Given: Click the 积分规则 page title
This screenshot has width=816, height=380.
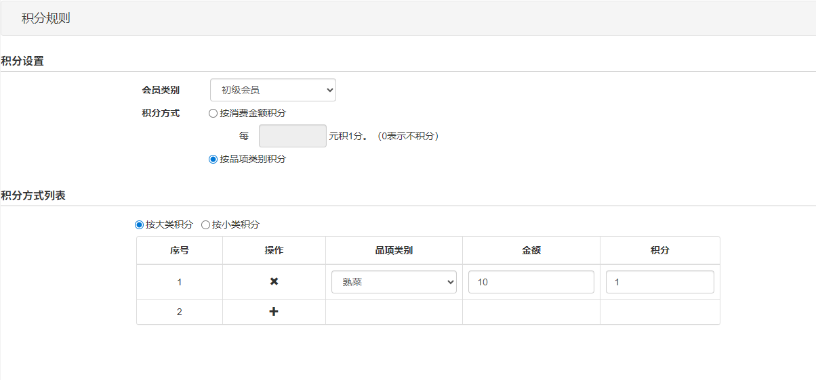Looking at the screenshot, I should pyautogui.click(x=45, y=18).
